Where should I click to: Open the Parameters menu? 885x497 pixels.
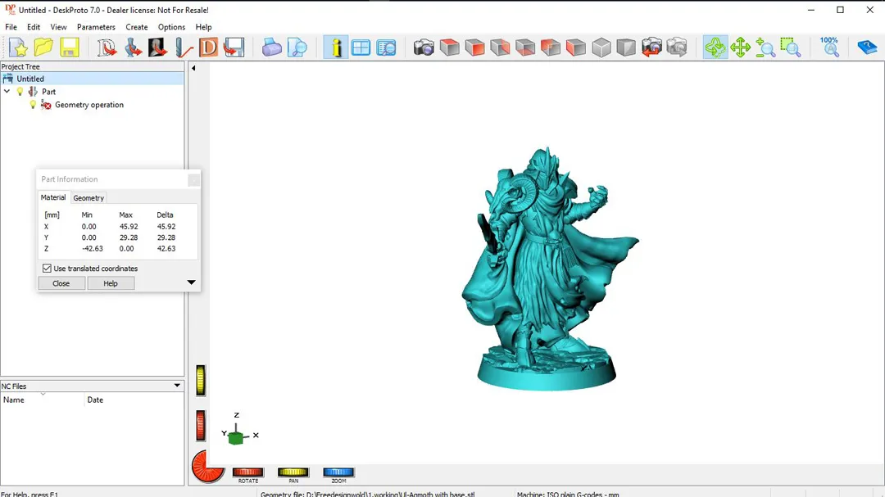click(x=96, y=26)
